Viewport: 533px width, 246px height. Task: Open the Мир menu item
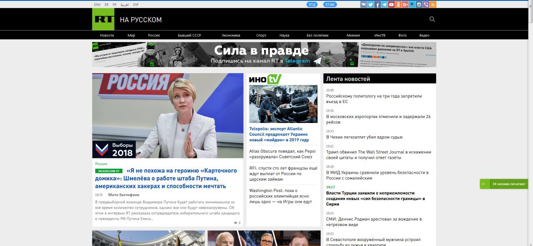(x=131, y=35)
